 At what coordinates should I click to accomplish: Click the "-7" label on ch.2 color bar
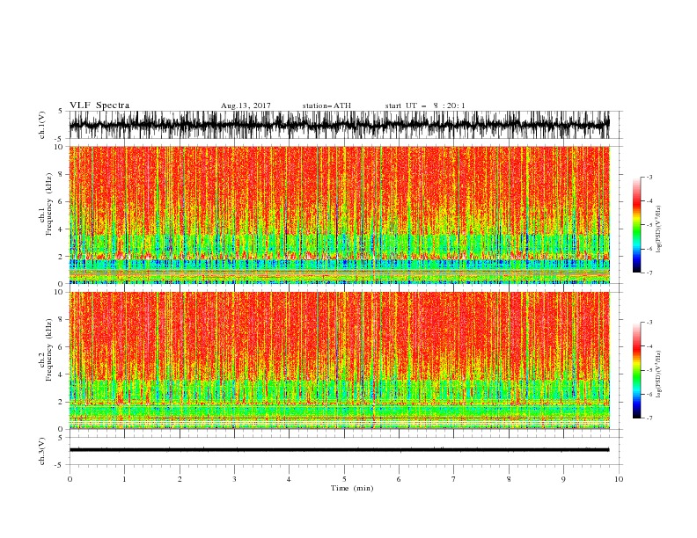coord(649,418)
